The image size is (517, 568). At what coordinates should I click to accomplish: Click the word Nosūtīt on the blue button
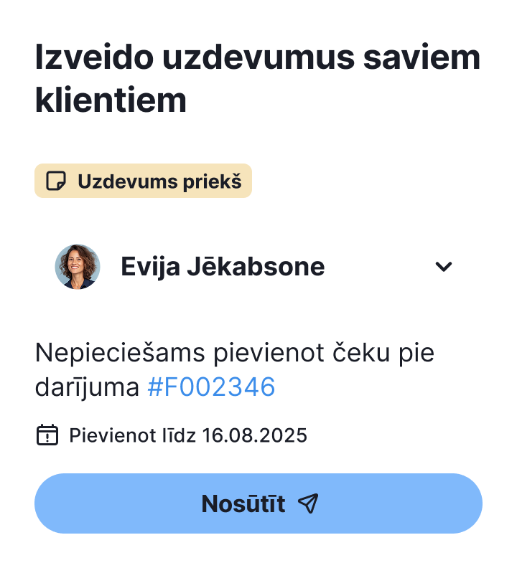click(x=243, y=503)
